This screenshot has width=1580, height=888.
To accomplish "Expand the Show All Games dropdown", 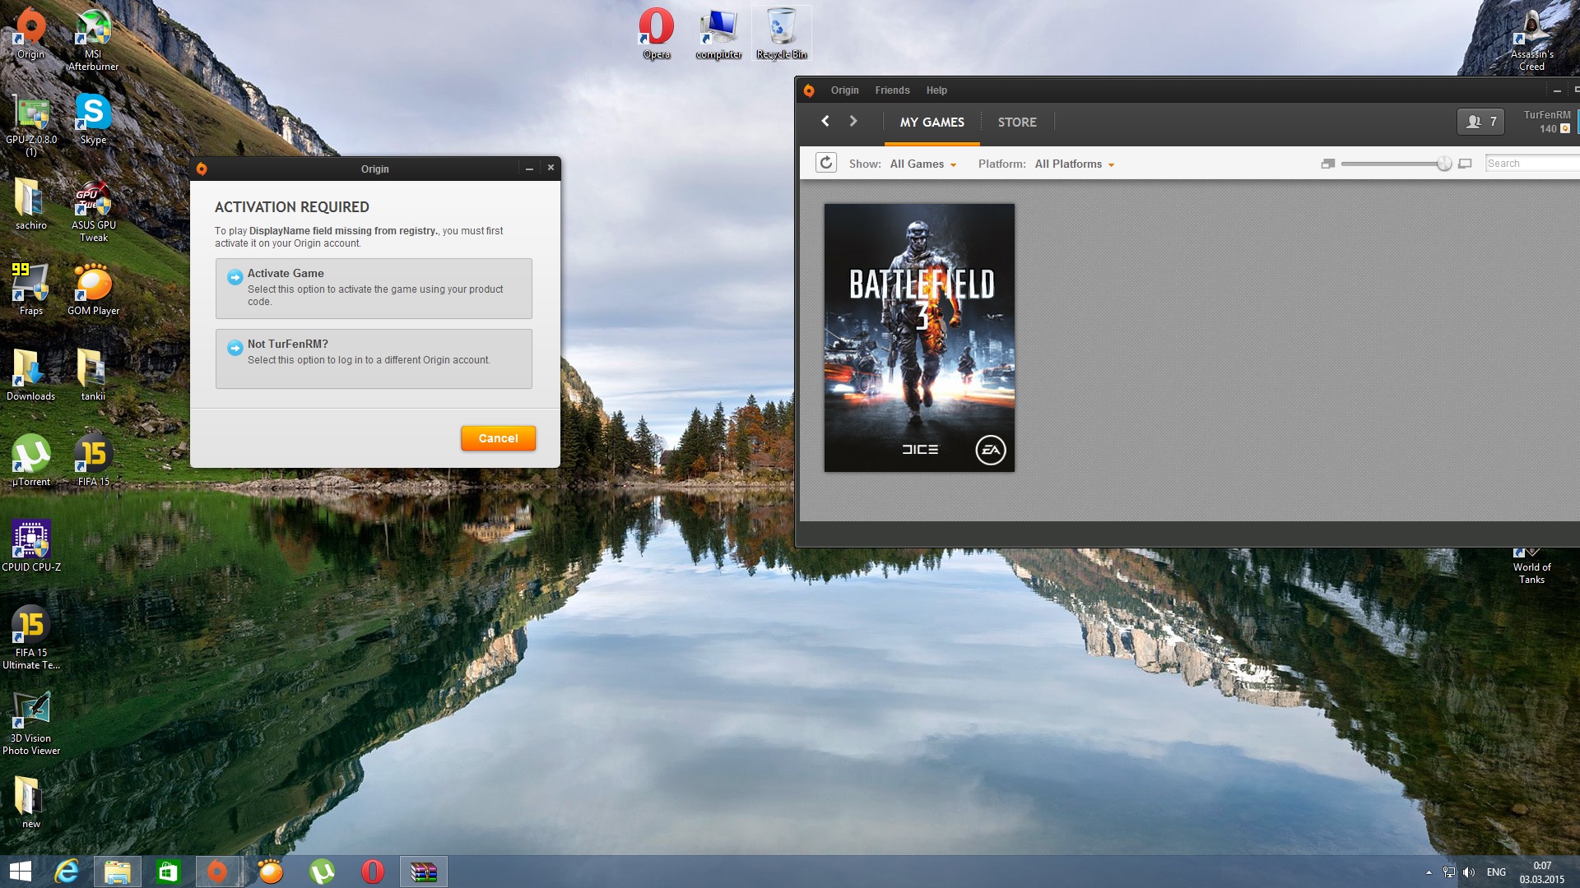I will pyautogui.click(x=922, y=164).
